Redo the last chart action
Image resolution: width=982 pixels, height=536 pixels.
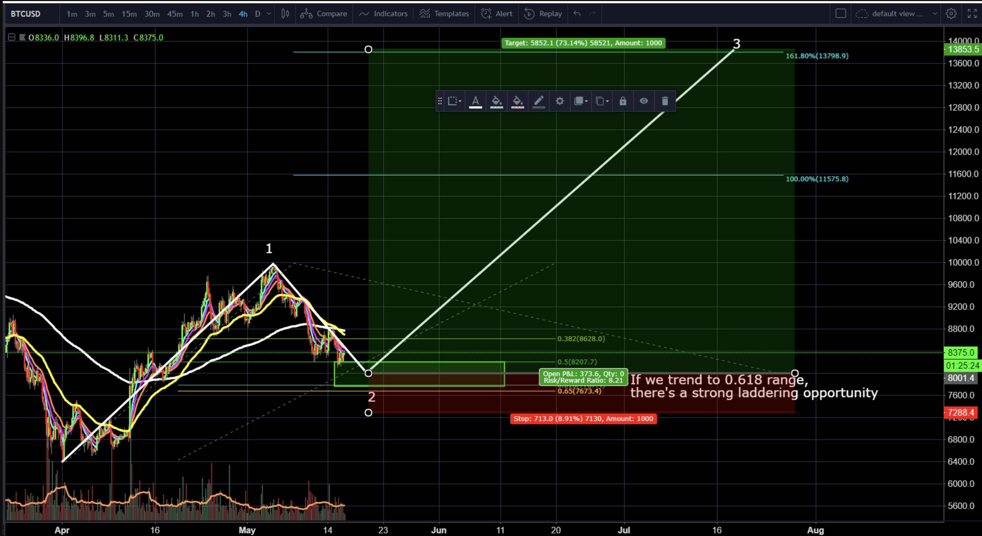point(592,14)
